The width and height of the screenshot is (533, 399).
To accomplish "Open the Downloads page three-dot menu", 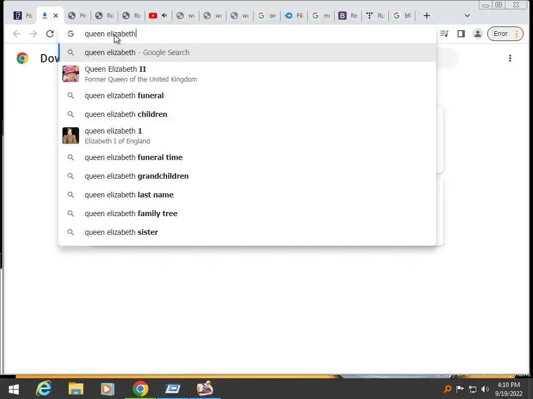I will click(510, 58).
